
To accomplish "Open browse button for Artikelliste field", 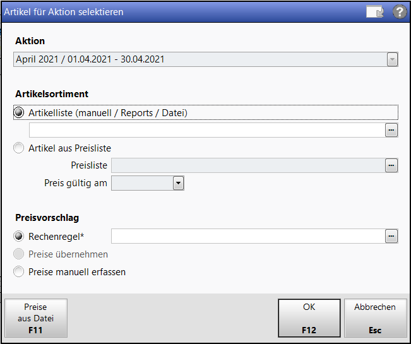I will [x=391, y=130].
